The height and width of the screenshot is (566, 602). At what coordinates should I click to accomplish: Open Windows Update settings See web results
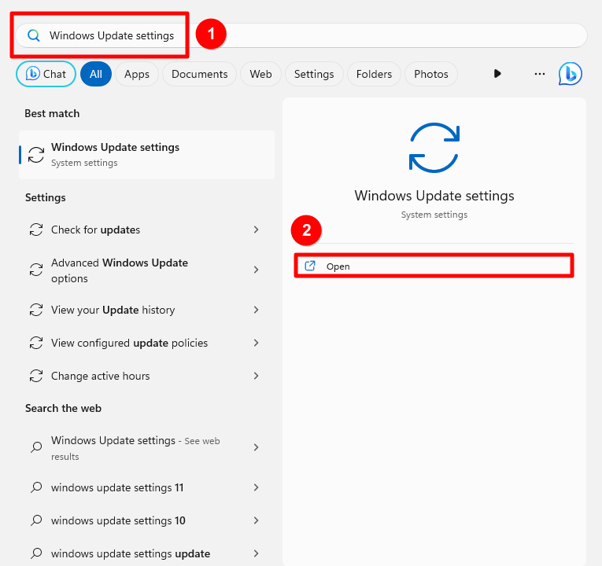coord(146,447)
